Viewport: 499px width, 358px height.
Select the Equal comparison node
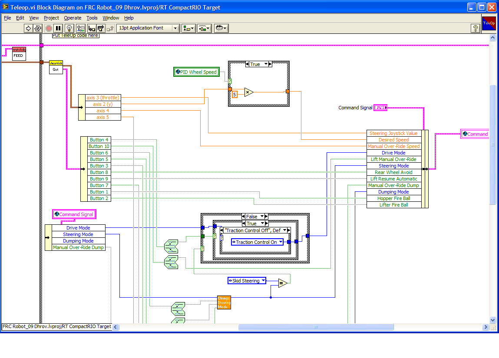point(283,283)
